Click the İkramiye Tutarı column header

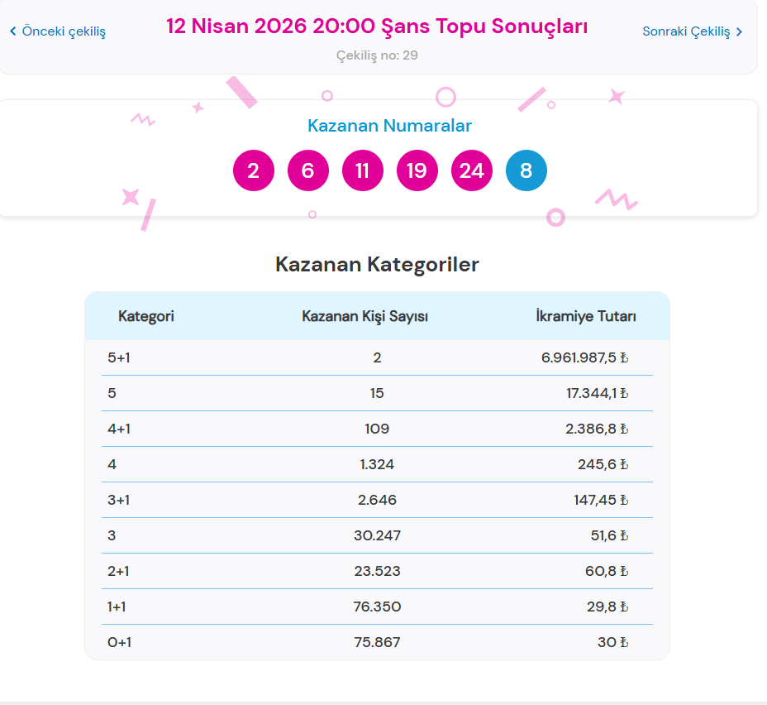click(x=586, y=316)
